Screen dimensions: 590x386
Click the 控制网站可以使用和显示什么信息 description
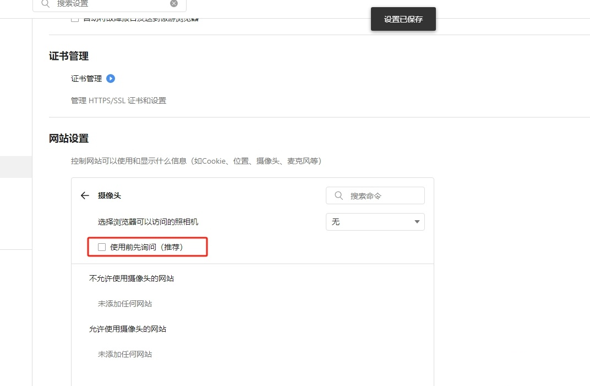coord(196,161)
